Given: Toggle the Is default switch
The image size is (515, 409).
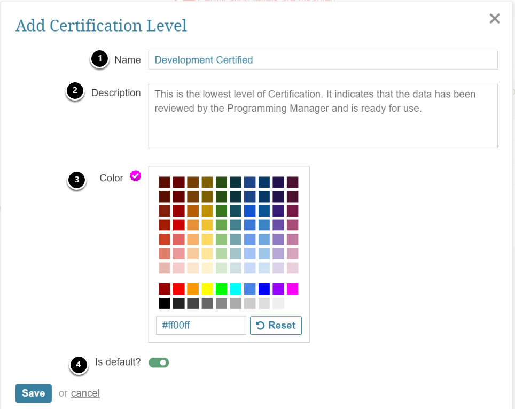Looking at the screenshot, I should [159, 363].
